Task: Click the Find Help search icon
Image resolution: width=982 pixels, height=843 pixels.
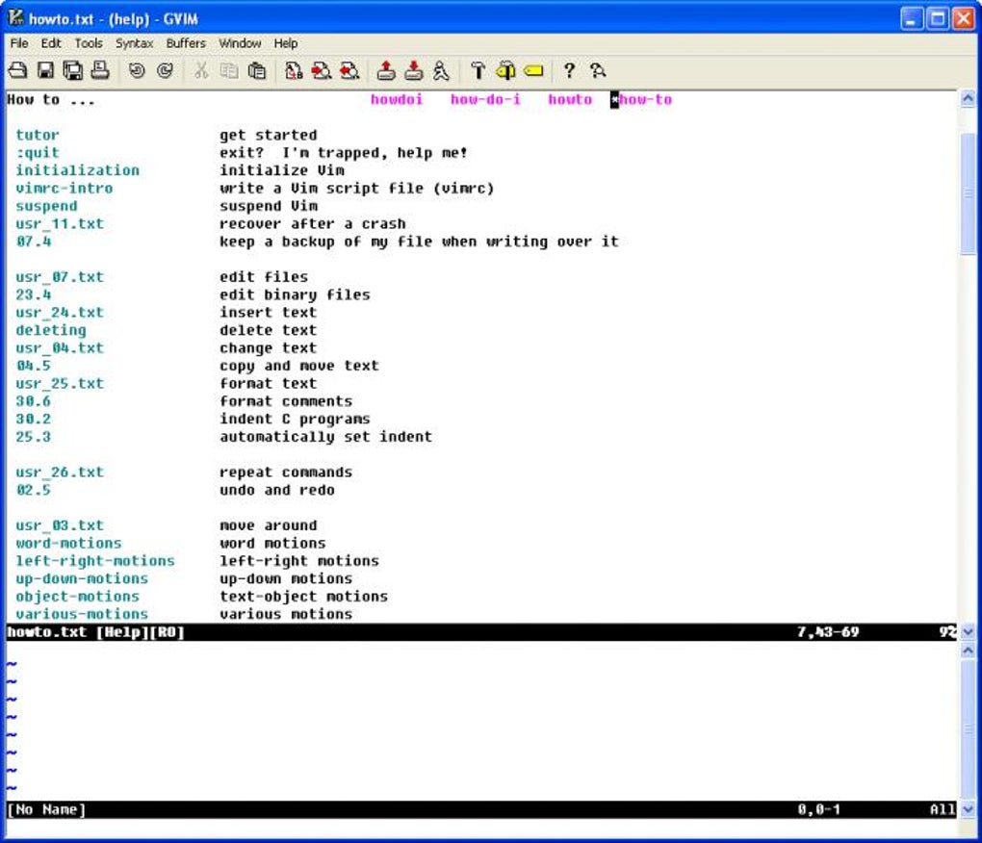Action: pos(598,70)
